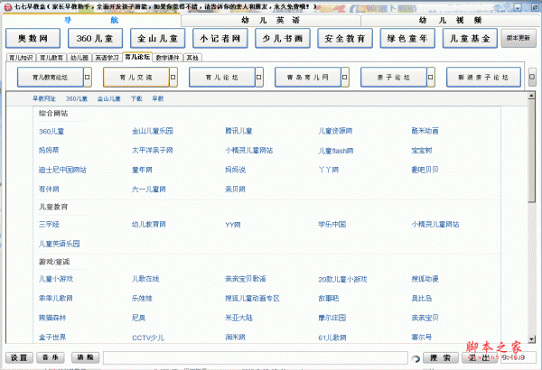Click the square button right of 新浪亲子论坛

(532, 77)
